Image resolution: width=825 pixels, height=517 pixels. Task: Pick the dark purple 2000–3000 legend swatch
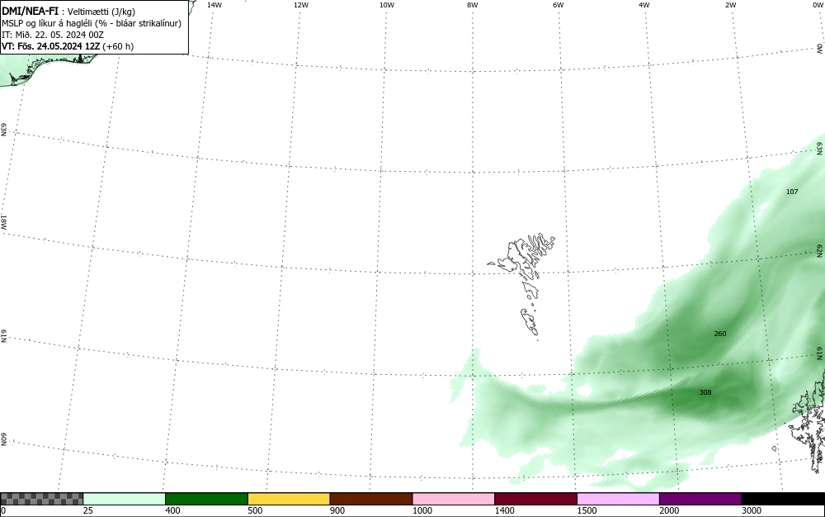tap(700, 499)
